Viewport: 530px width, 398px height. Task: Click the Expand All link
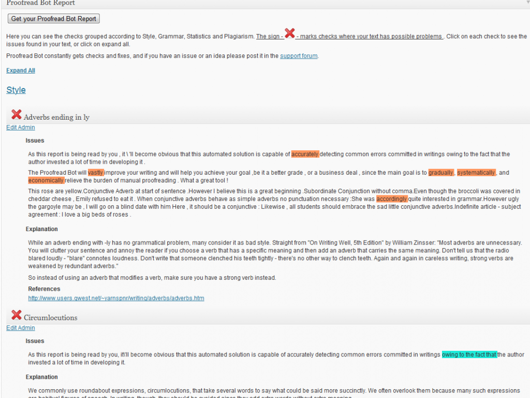point(20,70)
